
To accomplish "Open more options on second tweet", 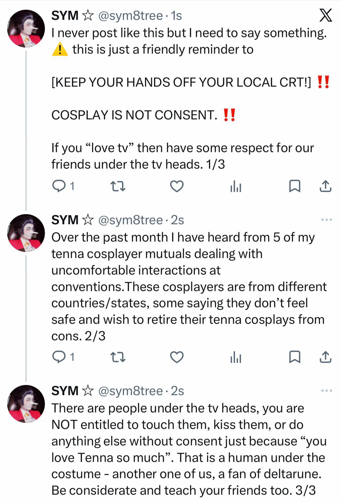I will 327,220.
